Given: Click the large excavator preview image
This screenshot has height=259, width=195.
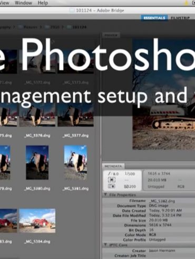Looking at the screenshot, I should (163, 94).
